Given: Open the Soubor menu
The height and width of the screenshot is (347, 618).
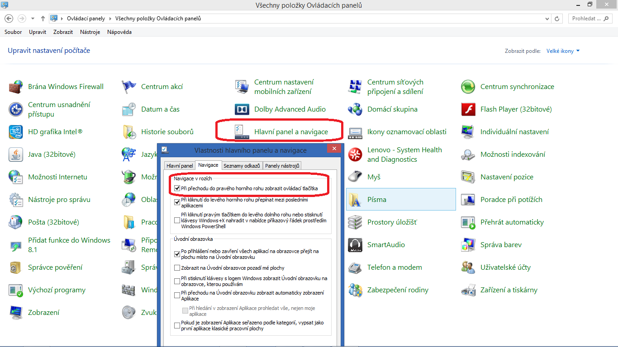Looking at the screenshot, I should (13, 32).
